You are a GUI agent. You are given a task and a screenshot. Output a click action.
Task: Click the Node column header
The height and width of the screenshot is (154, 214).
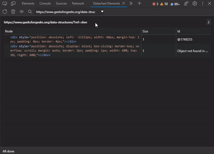click(x=9, y=32)
